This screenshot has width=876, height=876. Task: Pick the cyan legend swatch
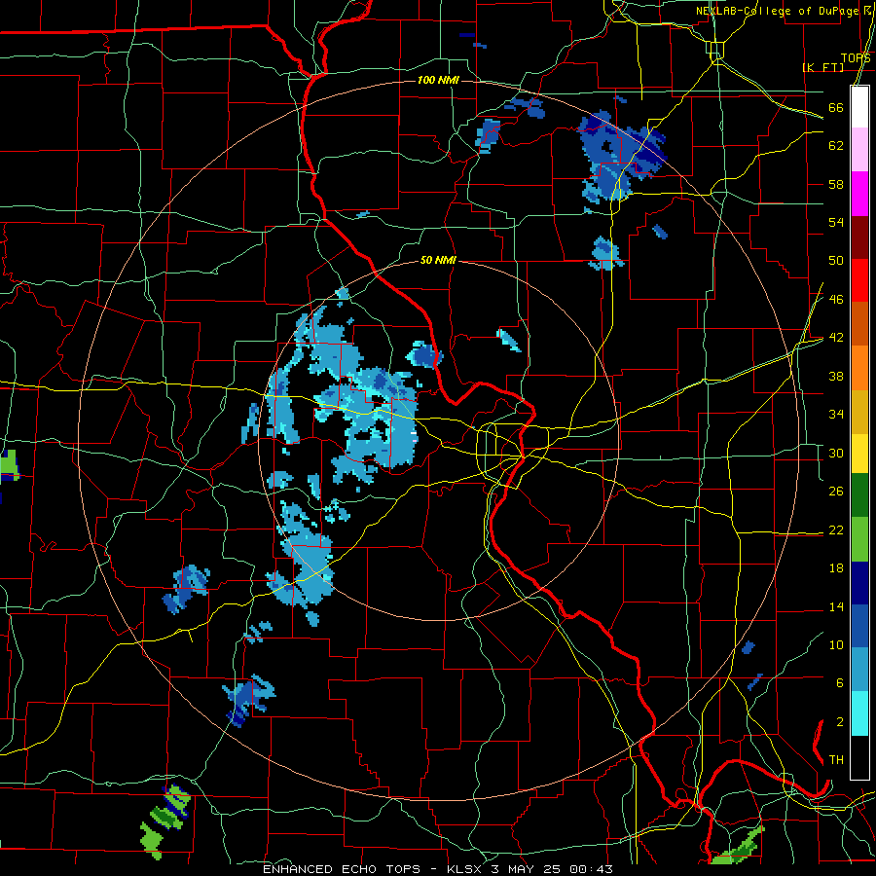(859, 713)
